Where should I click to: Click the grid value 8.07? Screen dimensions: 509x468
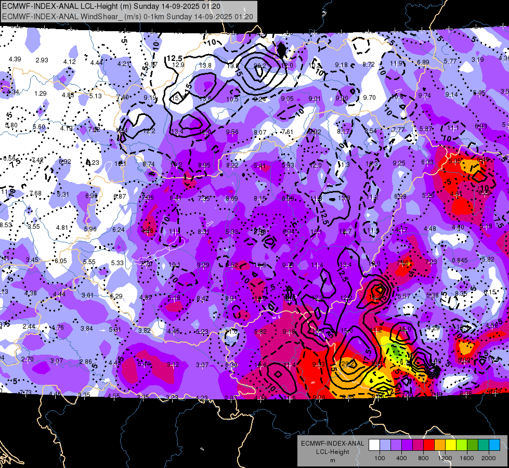click(260, 133)
